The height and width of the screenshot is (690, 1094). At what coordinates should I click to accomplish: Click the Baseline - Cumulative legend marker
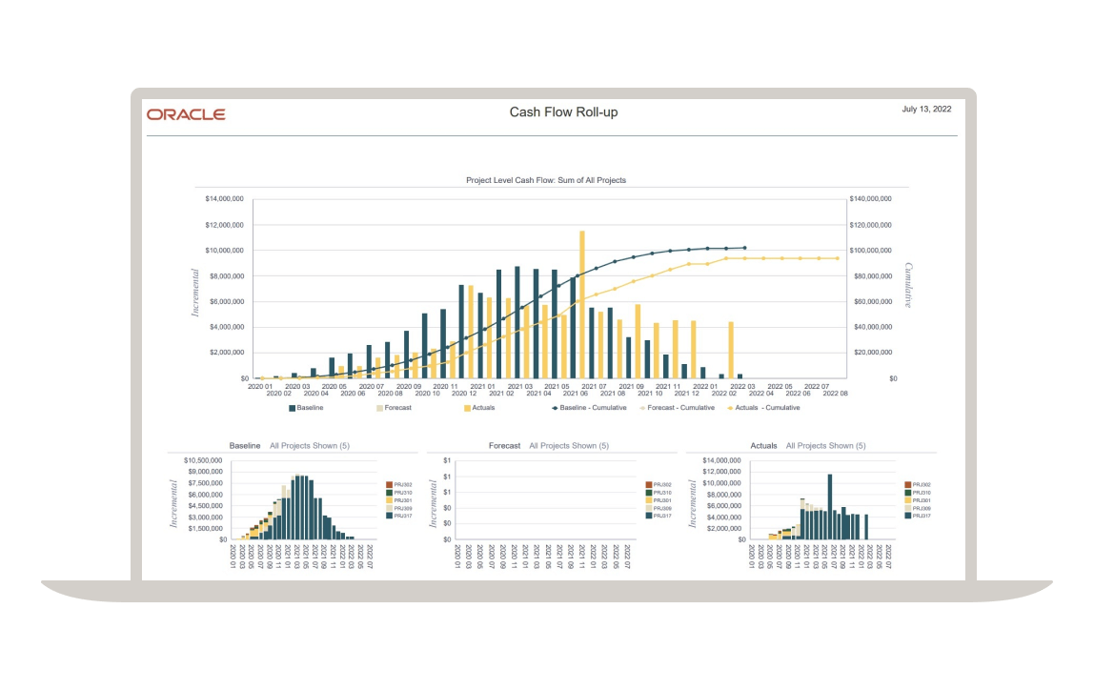pyautogui.click(x=555, y=408)
